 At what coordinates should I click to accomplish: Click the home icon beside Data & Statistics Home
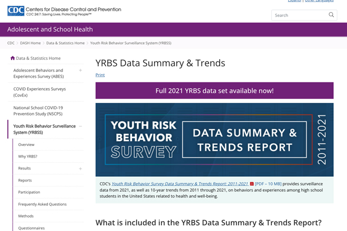click(x=13, y=58)
